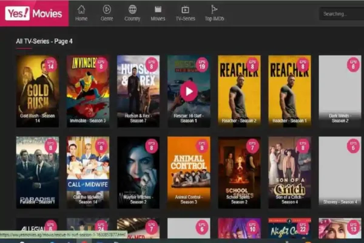
Task: Go to the TV-Series section
Action: point(185,13)
